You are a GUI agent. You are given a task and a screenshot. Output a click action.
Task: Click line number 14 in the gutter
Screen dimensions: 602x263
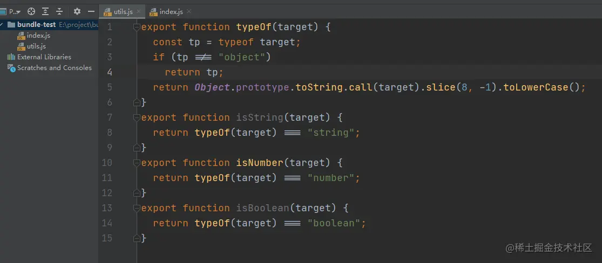click(x=107, y=223)
